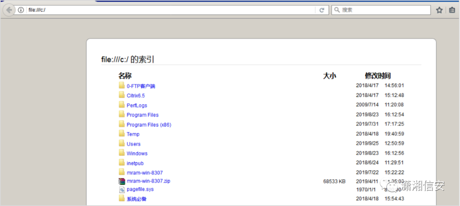Click the 68533 KB size value
Viewport: 460px width, 206px height.
[x=334, y=182]
